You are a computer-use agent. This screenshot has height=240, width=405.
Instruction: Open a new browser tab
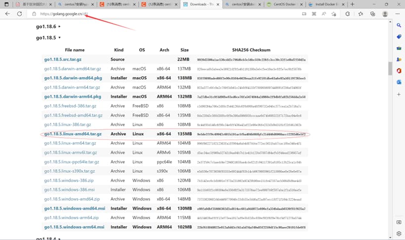coord(352,4)
